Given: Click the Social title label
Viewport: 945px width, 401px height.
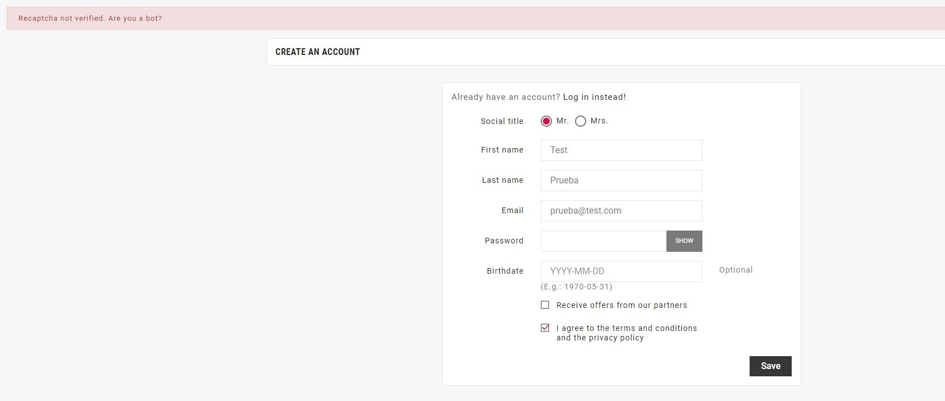Looking at the screenshot, I should click(x=502, y=121).
